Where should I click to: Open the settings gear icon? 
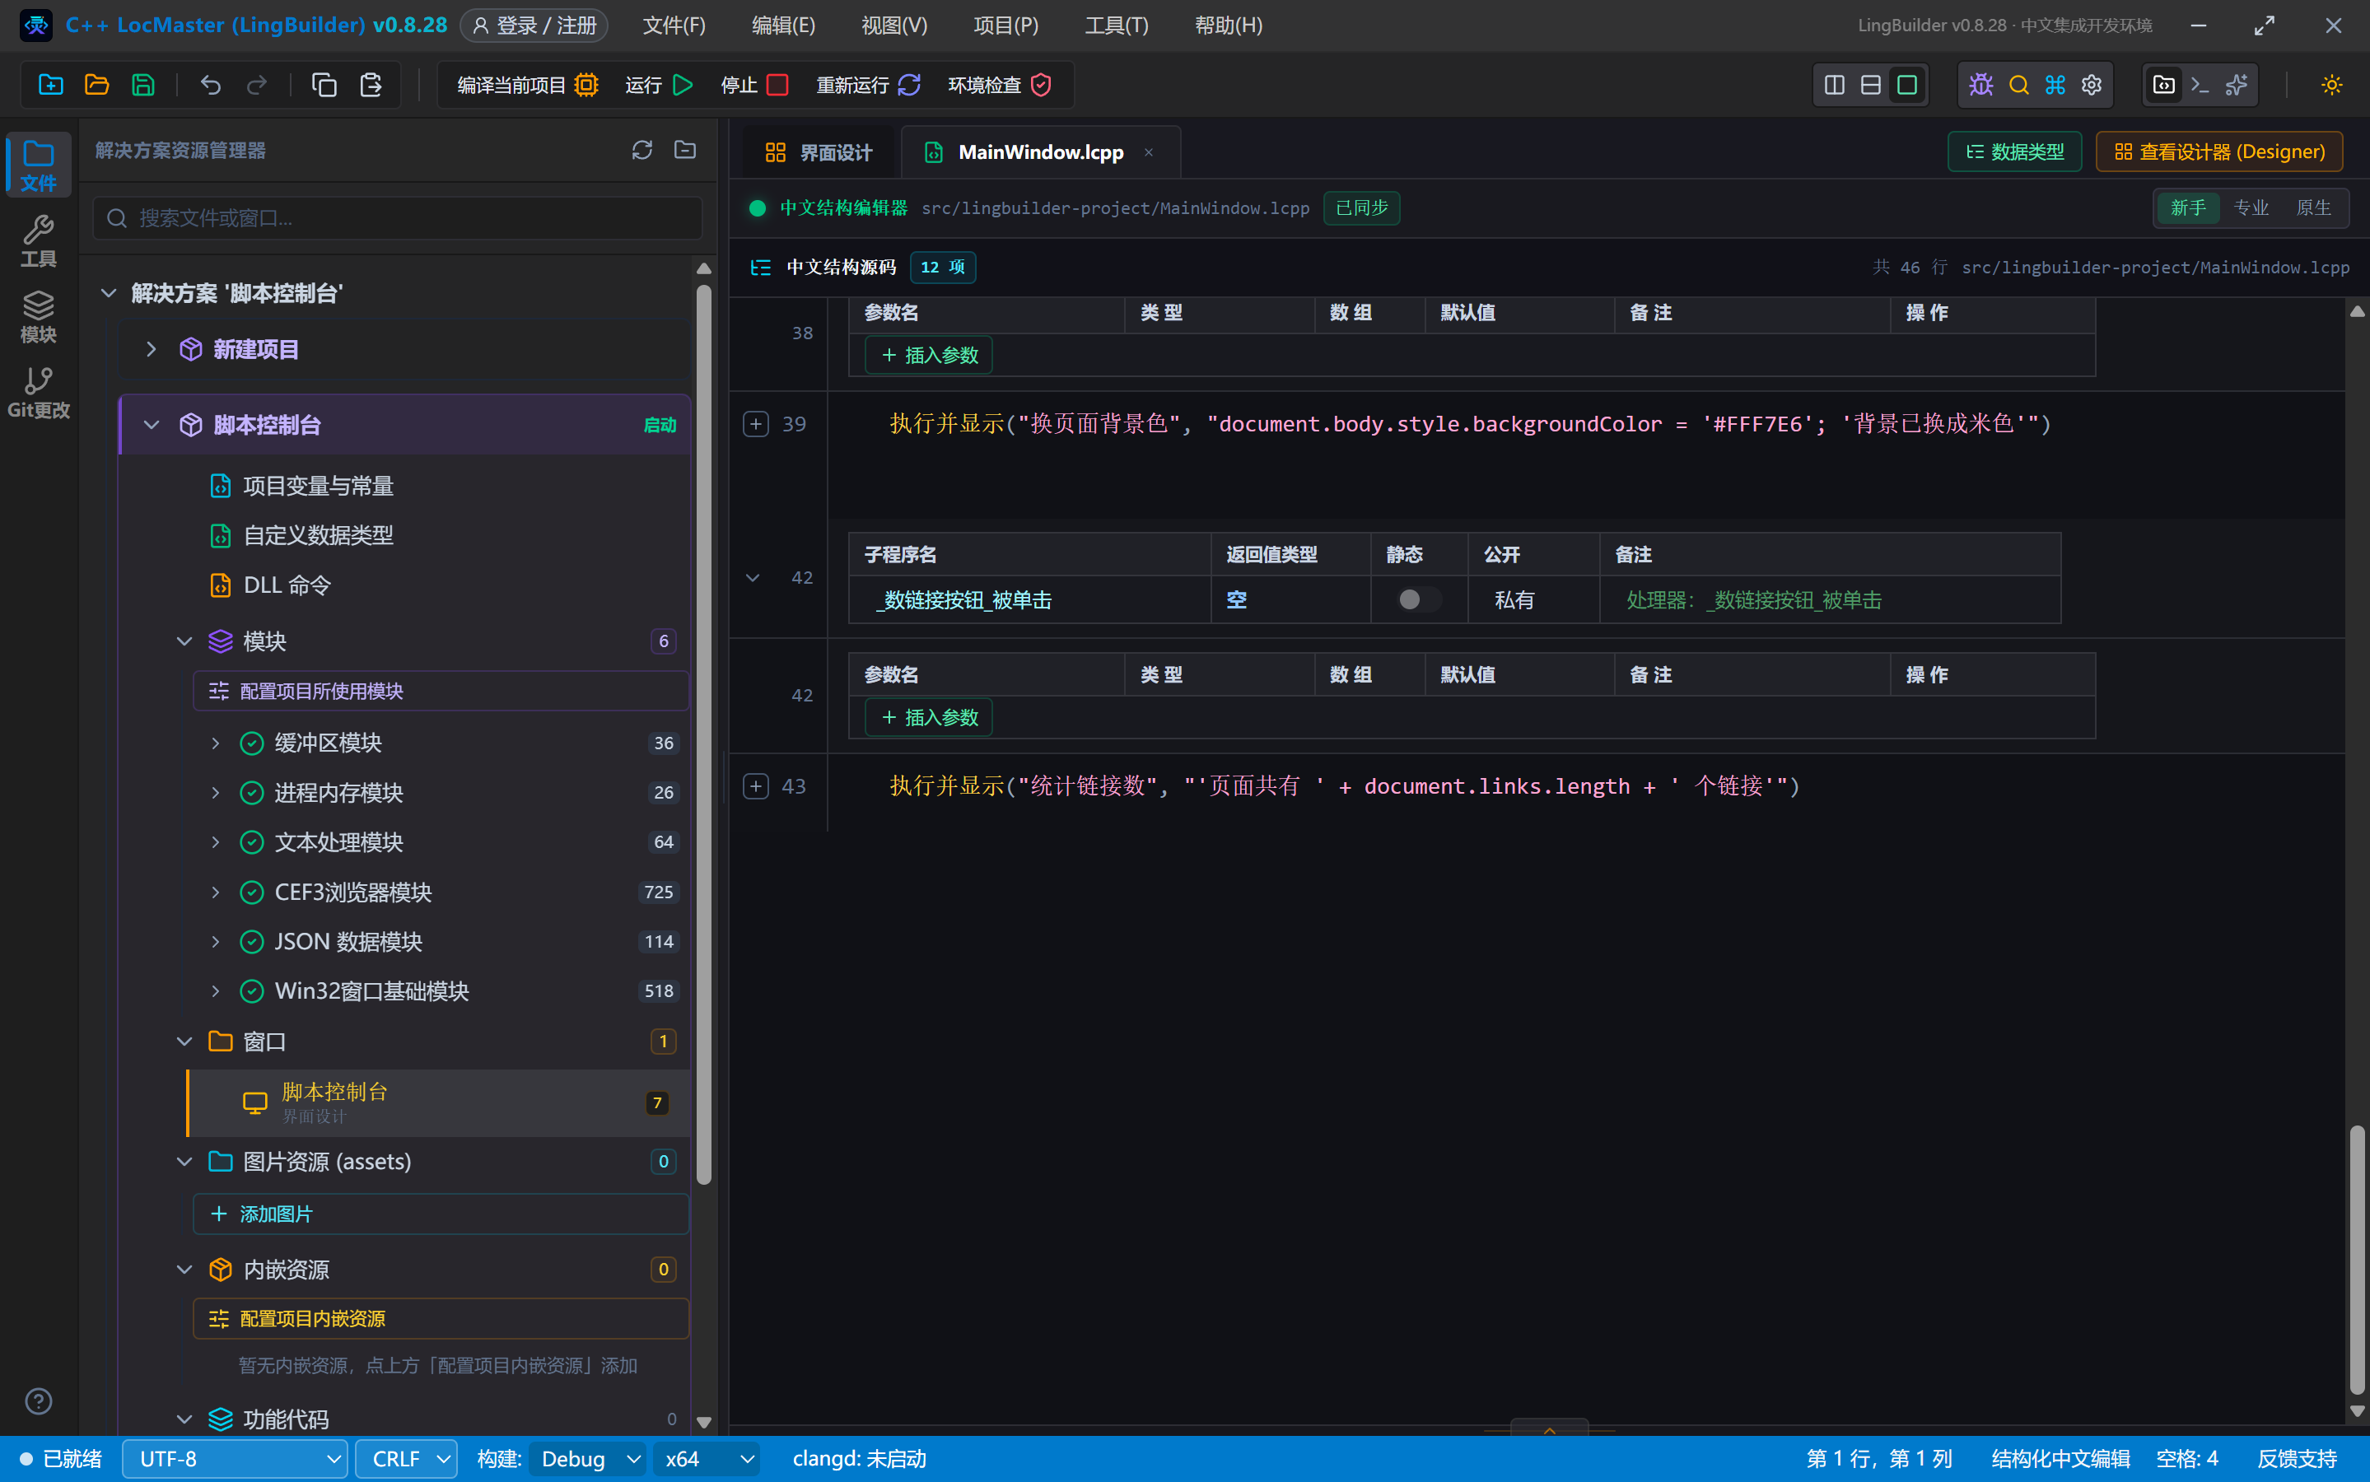point(2092,86)
